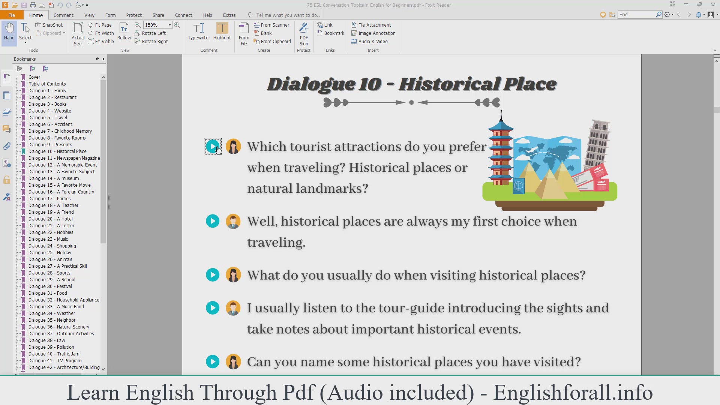Click the zoom in magnifier icon
720x405 pixels.
pos(177,25)
